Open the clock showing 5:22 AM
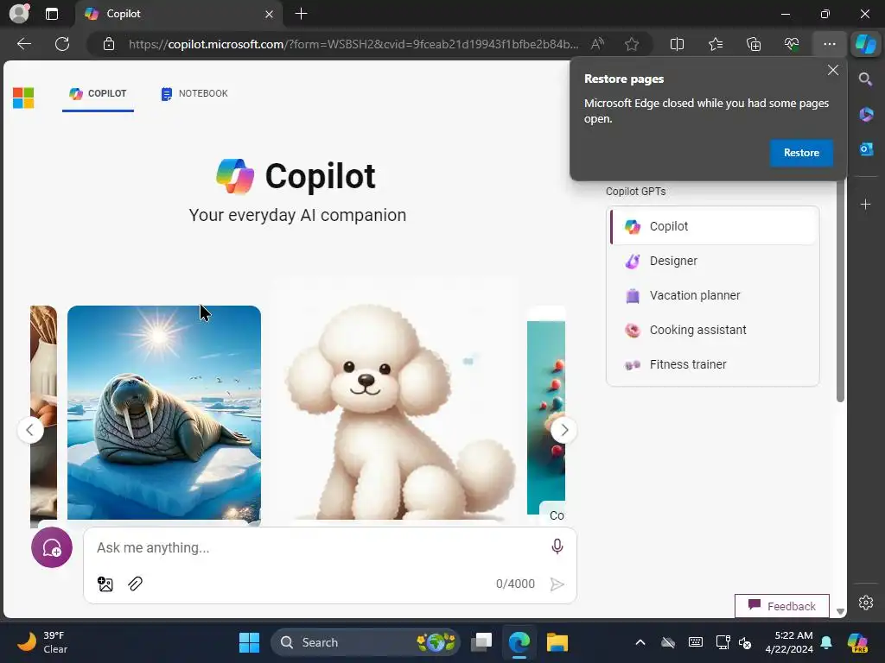This screenshot has width=885, height=663. 788,642
